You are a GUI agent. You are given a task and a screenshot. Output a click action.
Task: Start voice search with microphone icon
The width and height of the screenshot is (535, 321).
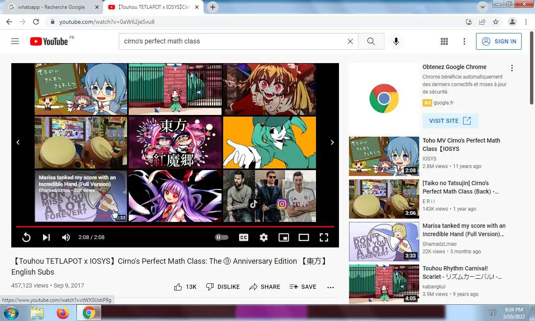tap(396, 41)
